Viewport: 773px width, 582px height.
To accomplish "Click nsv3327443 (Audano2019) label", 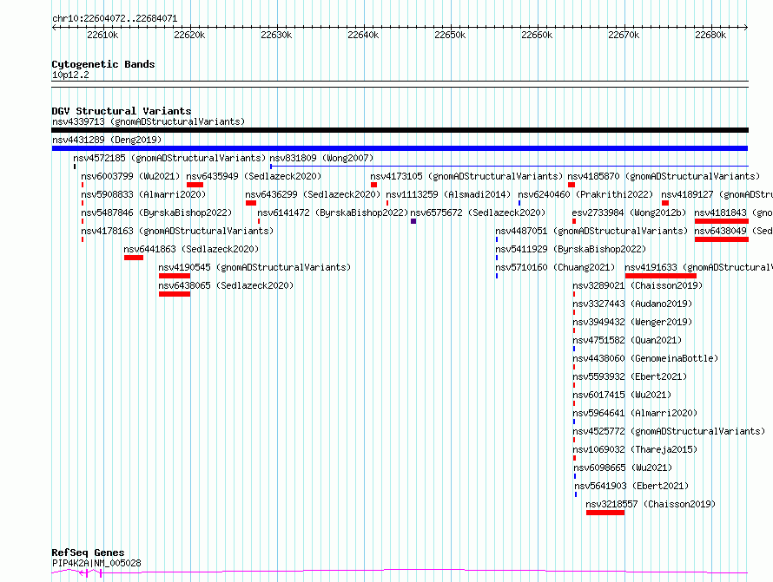I will 632,304.
